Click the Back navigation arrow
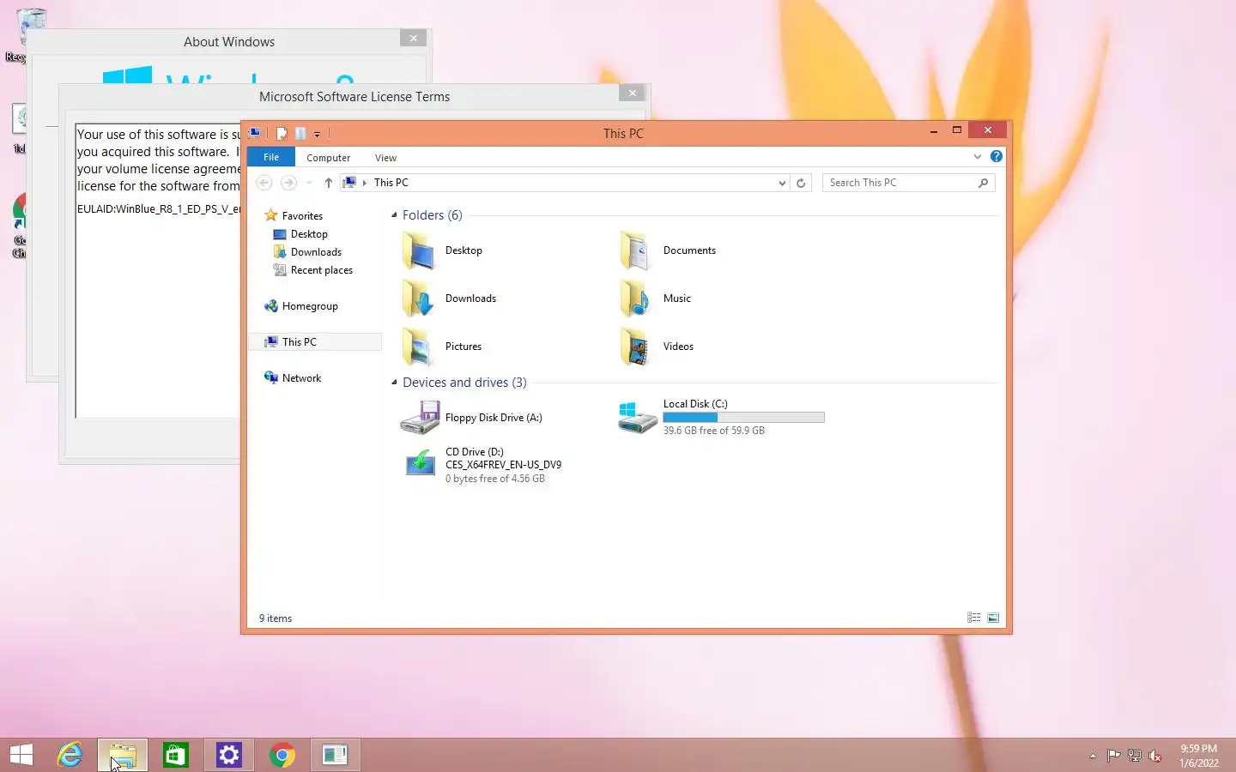The image size is (1236, 772). tap(264, 183)
